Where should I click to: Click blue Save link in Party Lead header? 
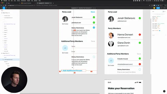coord(93,12)
